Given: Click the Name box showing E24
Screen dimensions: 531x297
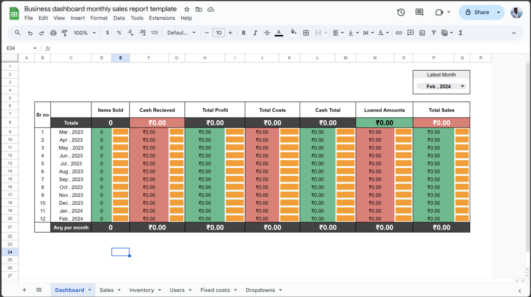Looking at the screenshot, I should 21,48.
